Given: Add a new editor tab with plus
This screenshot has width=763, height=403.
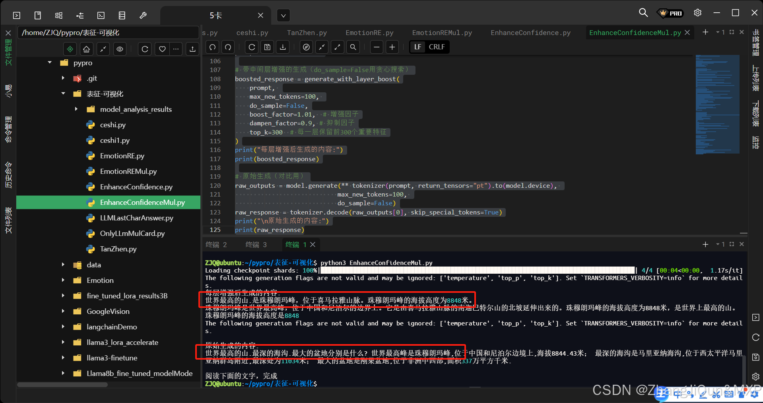Looking at the screenshot, I should [705, 32].
